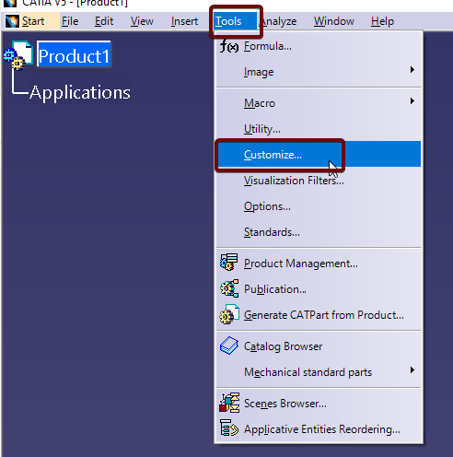Click the Product Management icon

pos(229,263)
